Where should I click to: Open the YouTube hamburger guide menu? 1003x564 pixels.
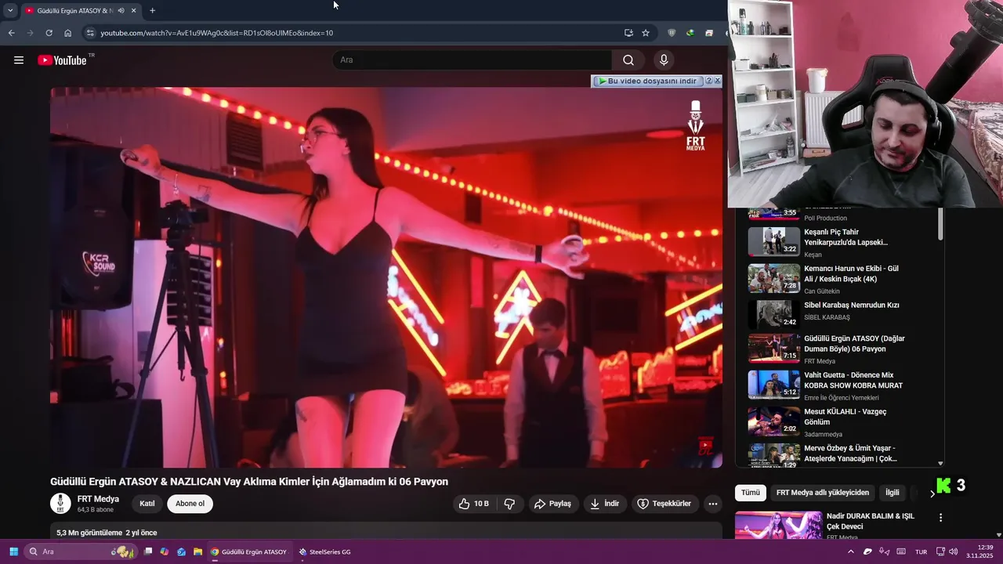point(19,60)
